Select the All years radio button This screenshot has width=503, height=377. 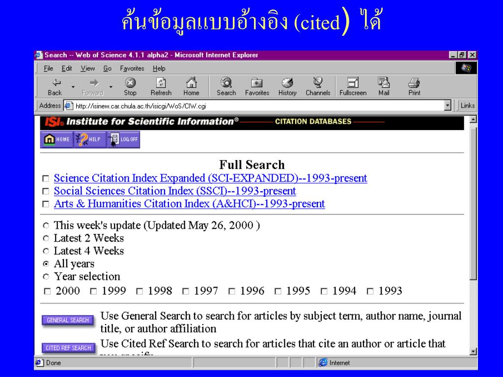pyautogui.click(x=46, y=264)
